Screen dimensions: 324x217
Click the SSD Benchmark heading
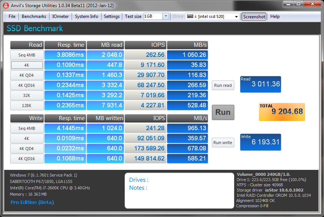35,28
